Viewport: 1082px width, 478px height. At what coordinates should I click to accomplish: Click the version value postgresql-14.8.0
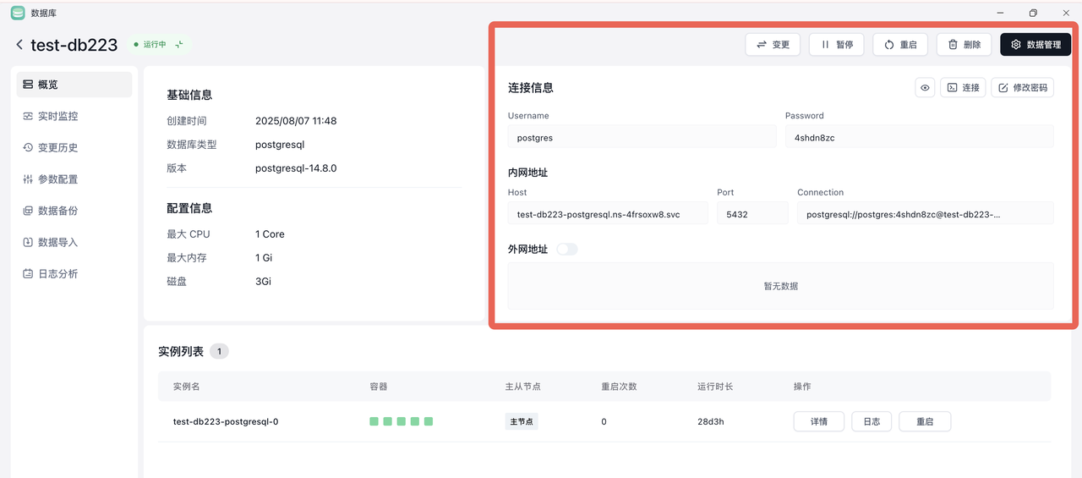coord(296,168)
